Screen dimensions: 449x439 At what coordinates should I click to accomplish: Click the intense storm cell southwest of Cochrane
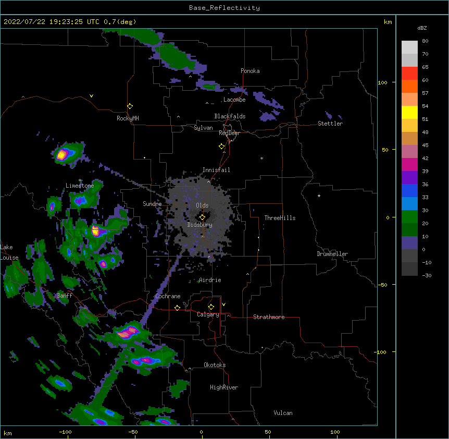127,333
